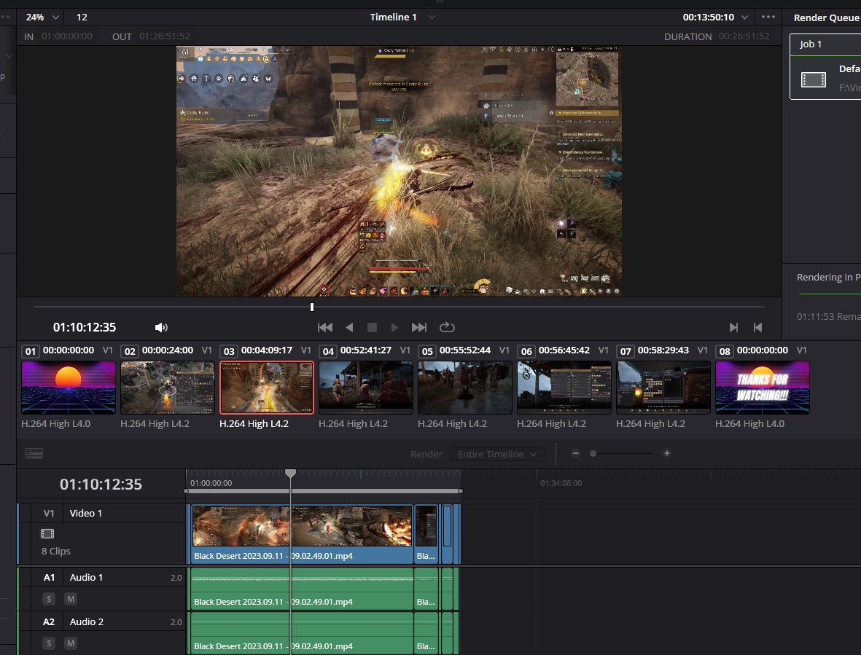Select clip 06 thumbnail
The image size is (861, 655).
(564, 388)
